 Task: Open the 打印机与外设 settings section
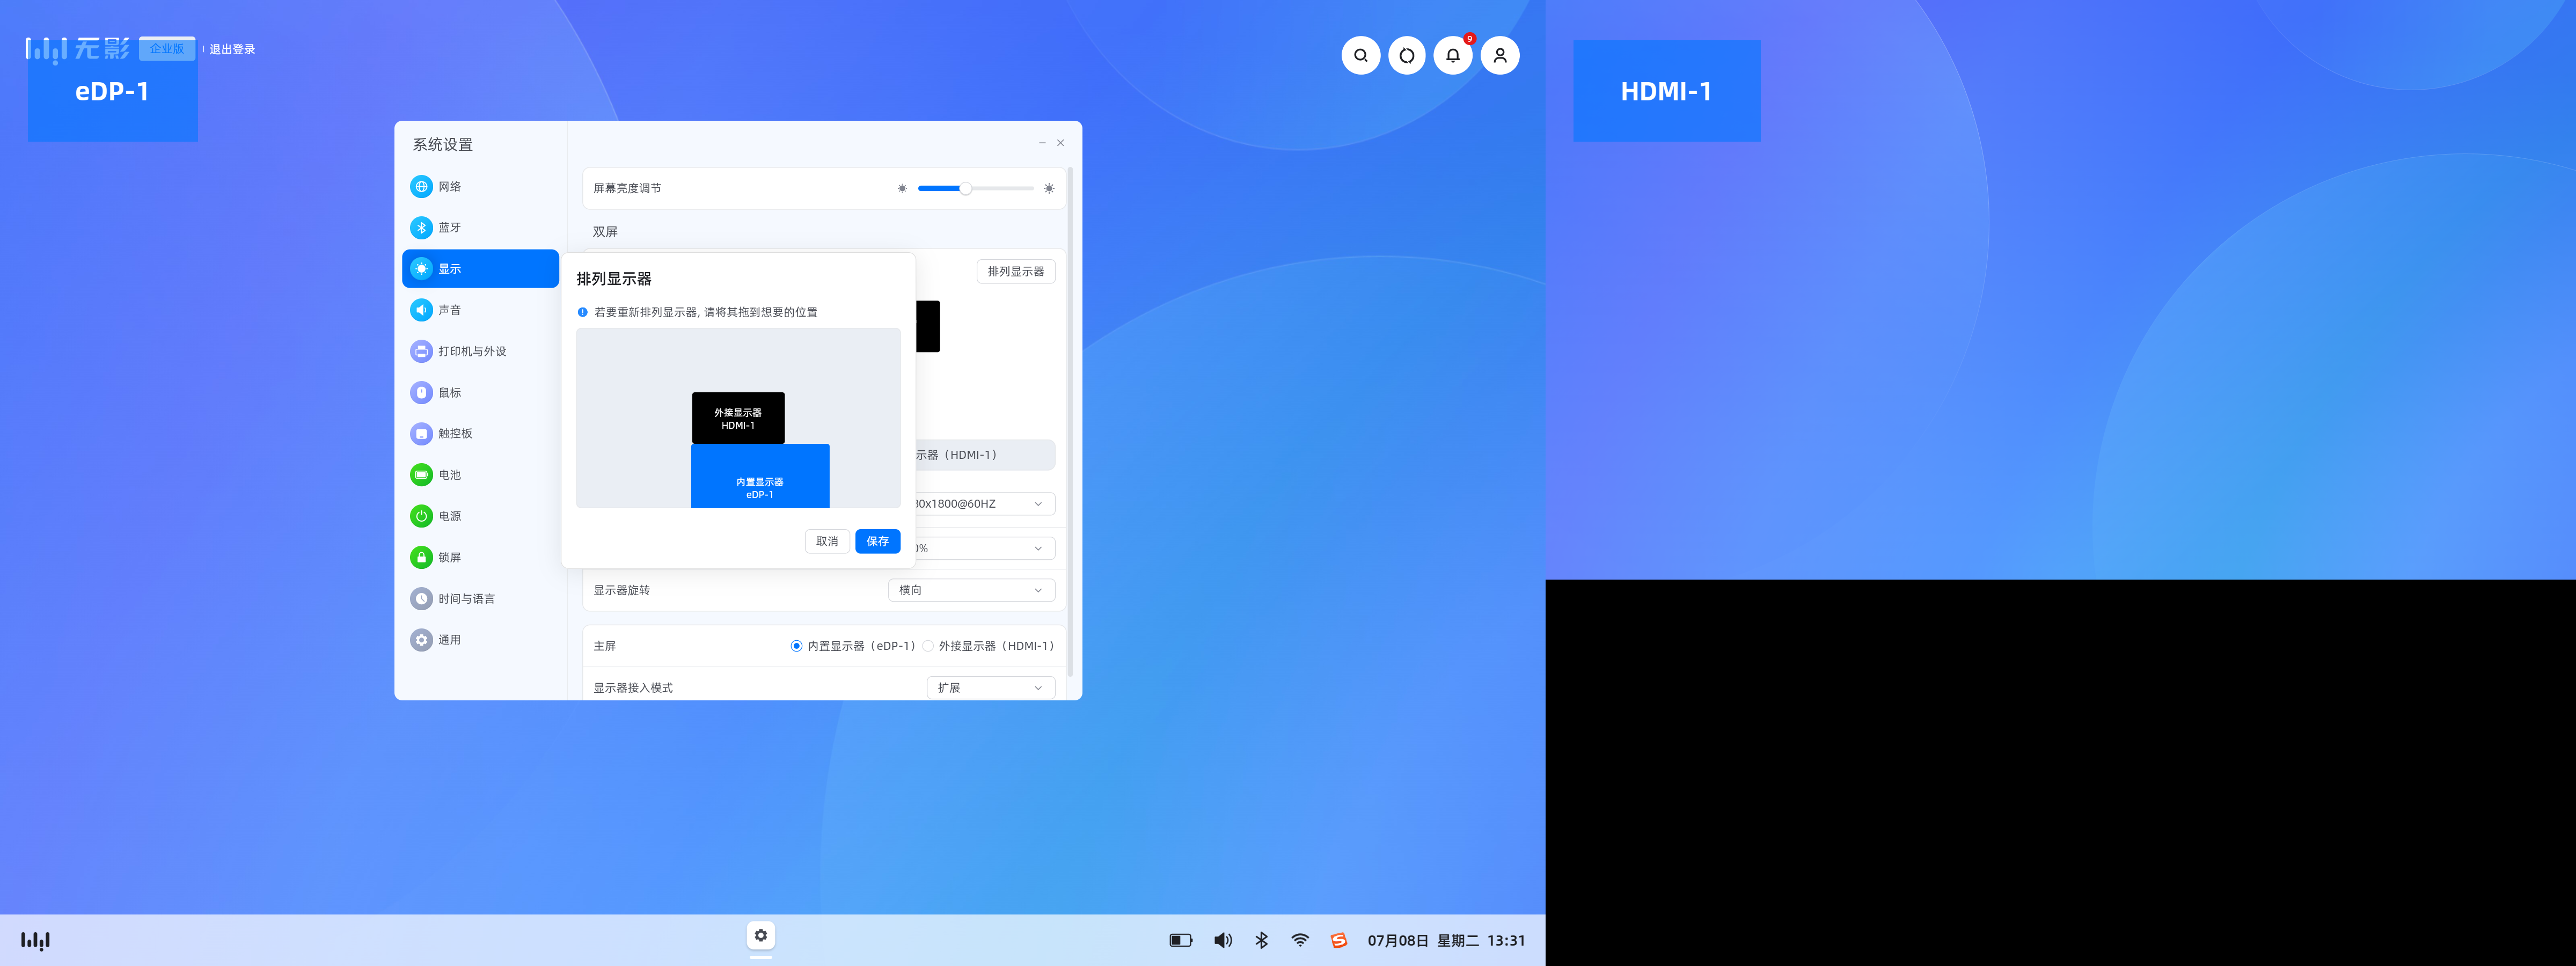click(480, 351)
